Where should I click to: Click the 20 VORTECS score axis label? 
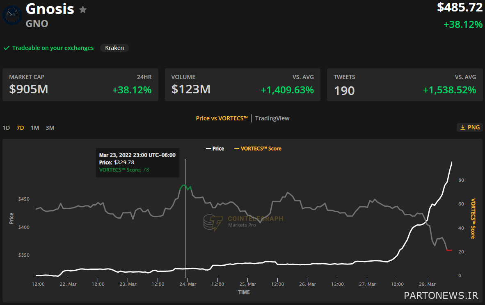(x=461, y=252)
